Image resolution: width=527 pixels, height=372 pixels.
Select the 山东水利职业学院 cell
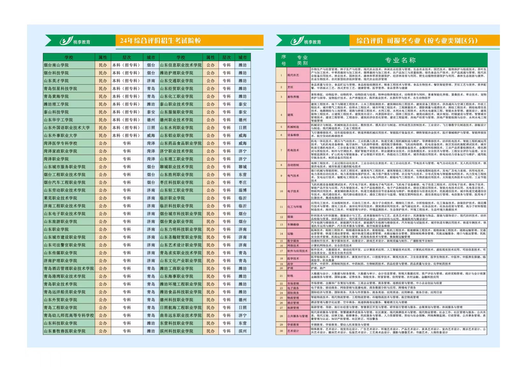click(x=181, y=128)
